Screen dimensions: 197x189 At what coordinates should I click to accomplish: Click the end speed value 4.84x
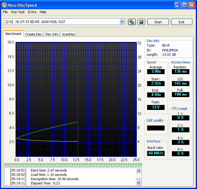click(x=156, y=95)
